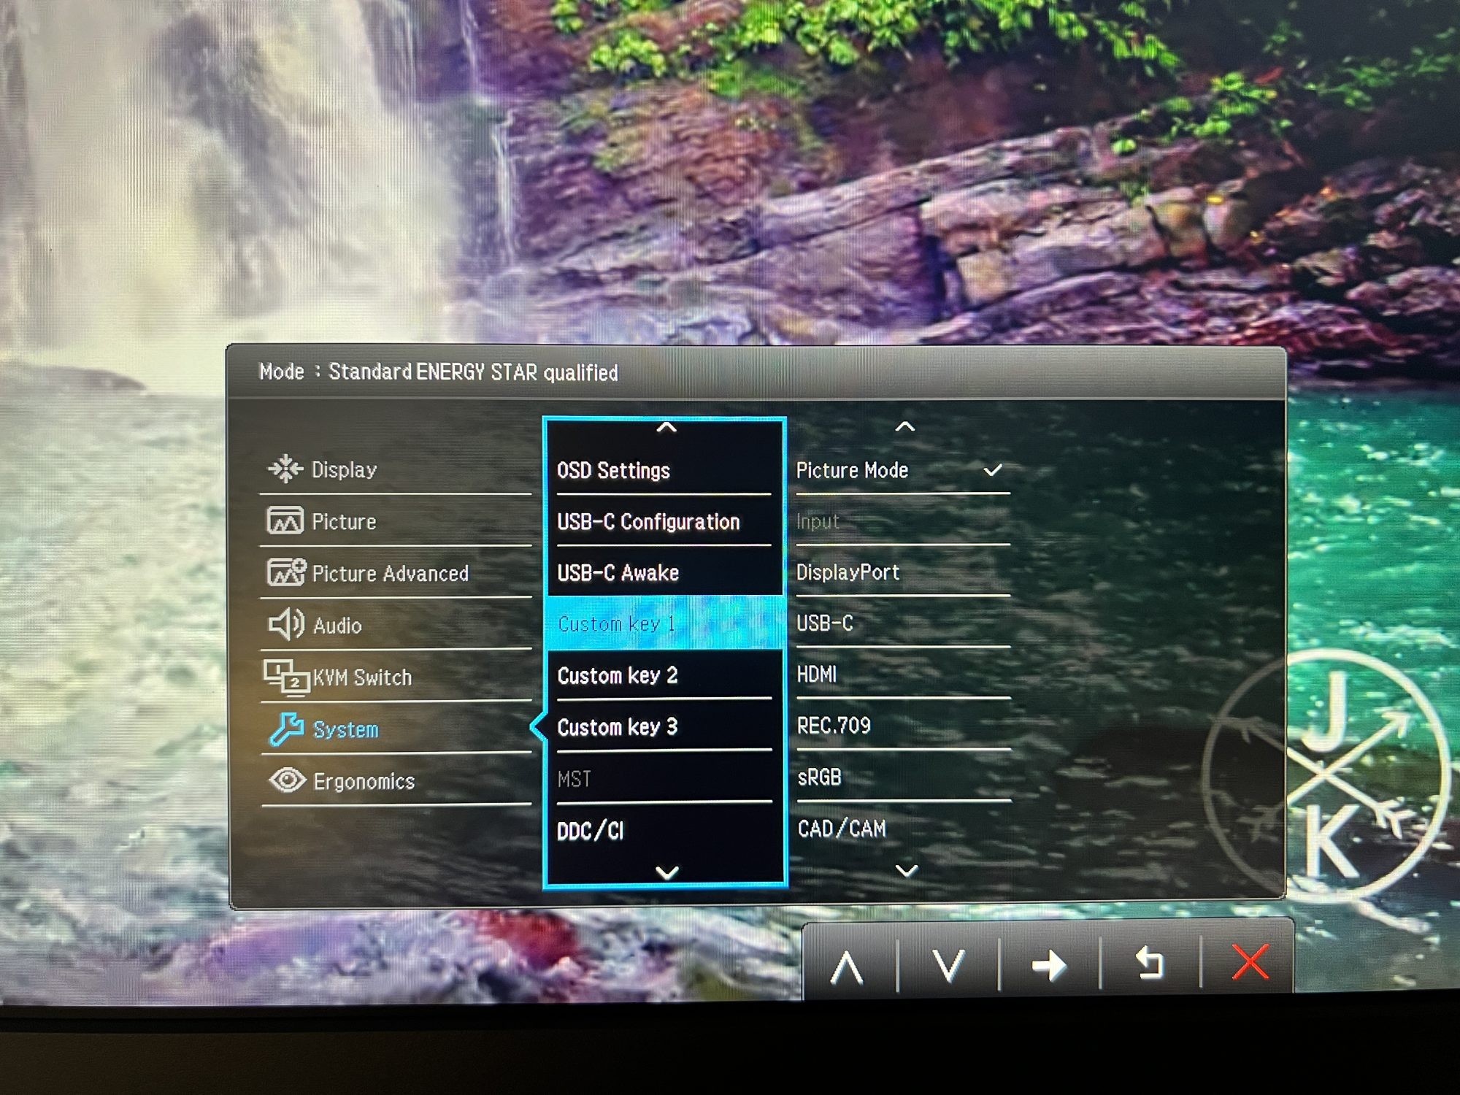
Task: Click the Picture menu icon
Action: point(285,521)
